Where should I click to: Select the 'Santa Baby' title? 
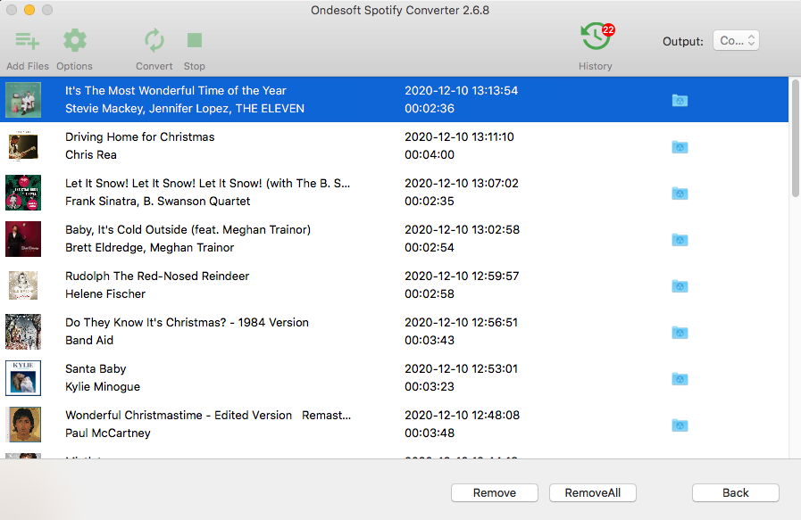tap(96, 369)
